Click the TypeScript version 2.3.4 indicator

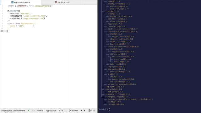61,110
